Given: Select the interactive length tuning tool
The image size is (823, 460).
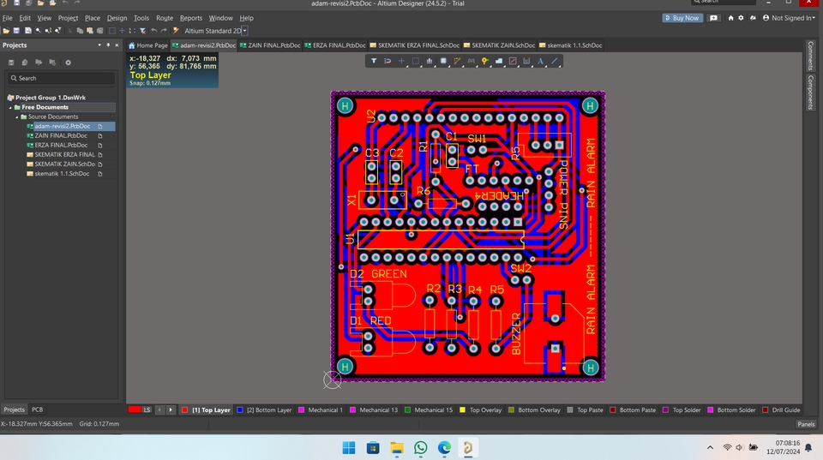Looking at the screenshot, I should click(471, 61).
